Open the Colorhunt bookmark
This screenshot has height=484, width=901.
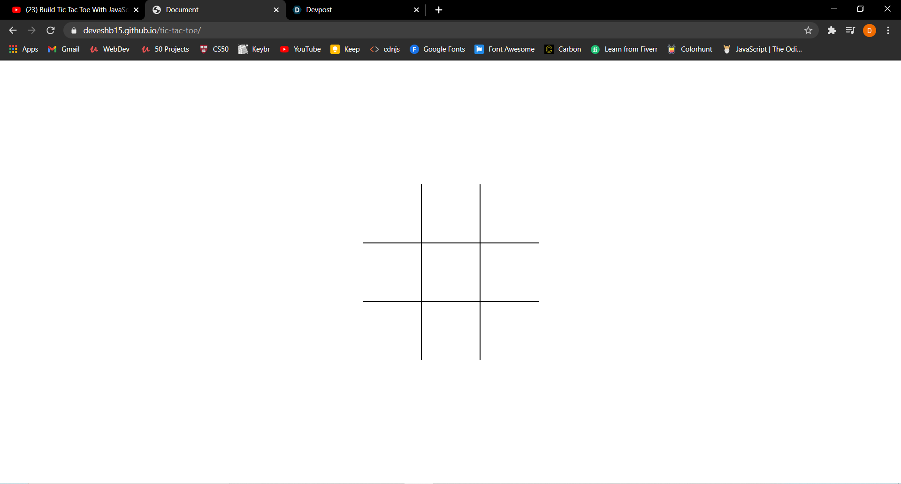tap(689, 49)
